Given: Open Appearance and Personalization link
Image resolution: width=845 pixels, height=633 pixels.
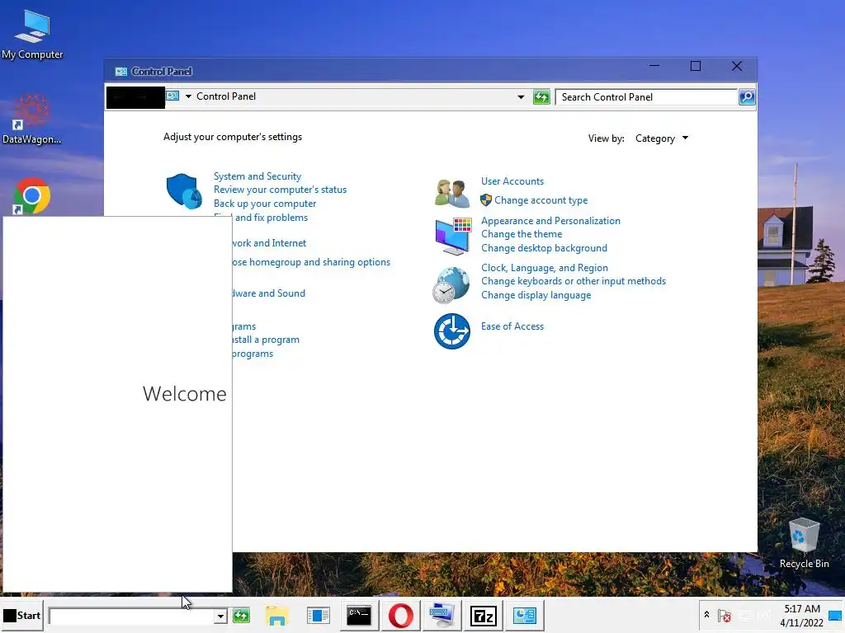Looking at the screenshot, I should (550, 221).
